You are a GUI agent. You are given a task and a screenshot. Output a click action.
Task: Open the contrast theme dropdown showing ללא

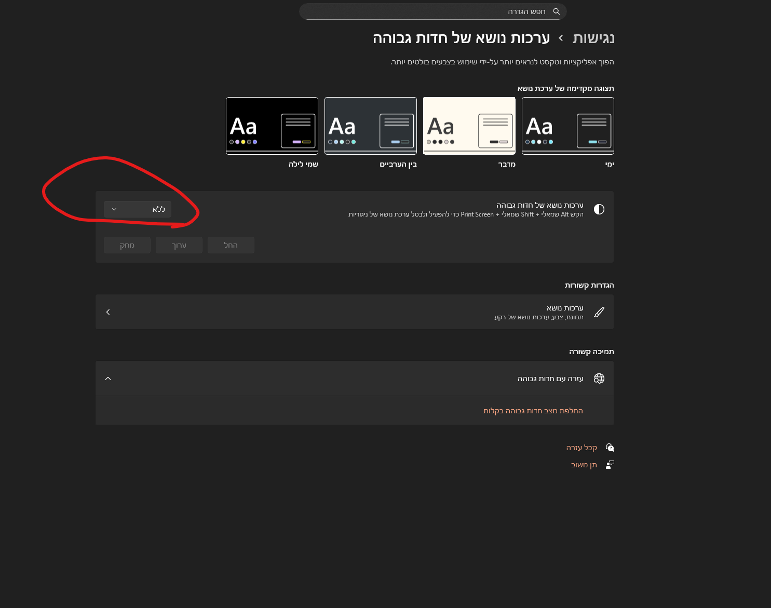pos(138,209)
